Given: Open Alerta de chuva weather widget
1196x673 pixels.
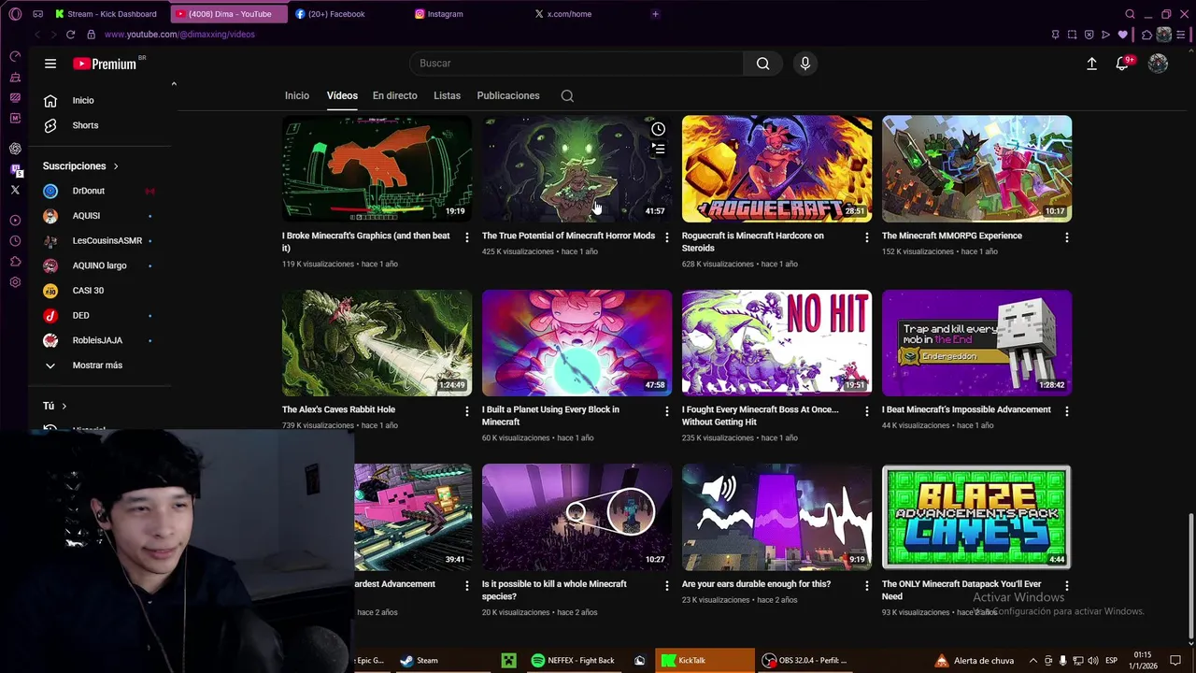Looking at the screenshot, I should pos(974,660).
